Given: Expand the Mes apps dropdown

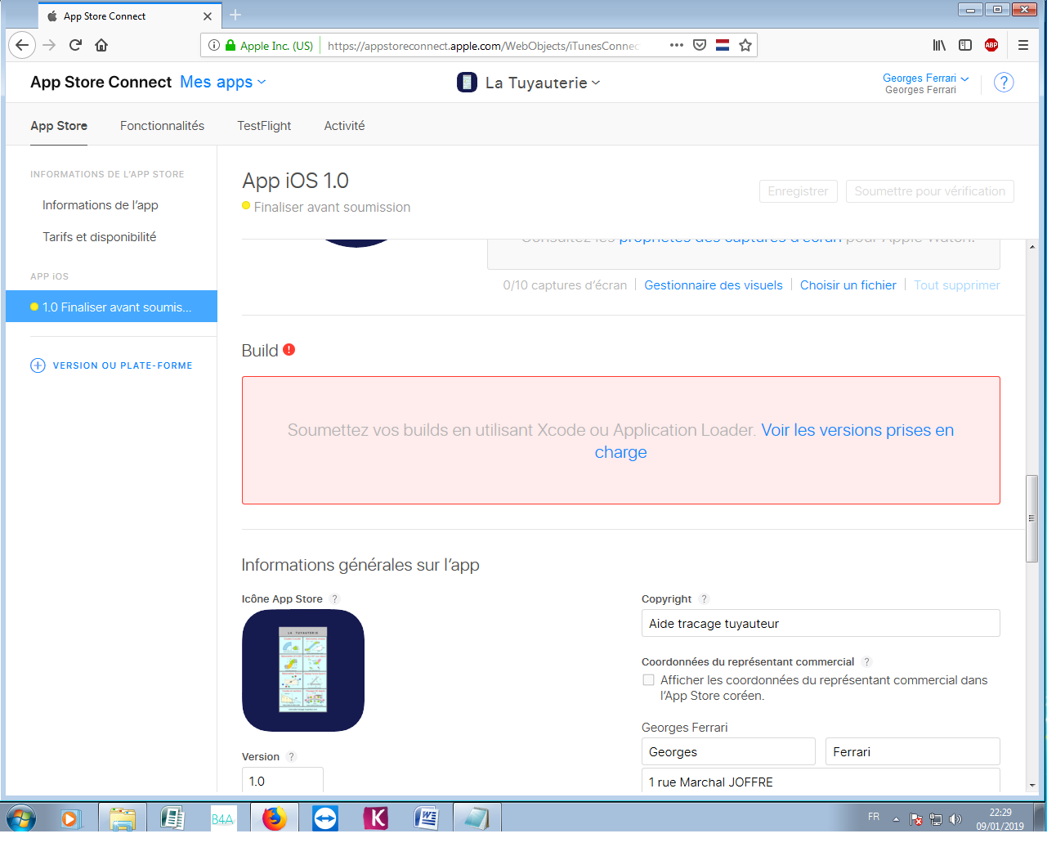Looking at the screenshot, I should [x=223, y=82].
